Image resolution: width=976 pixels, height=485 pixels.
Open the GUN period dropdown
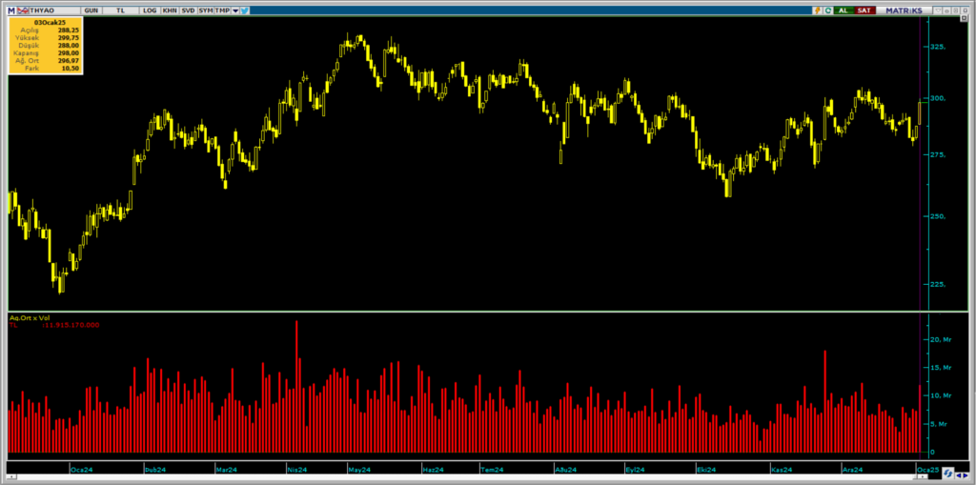pos(91,10)
